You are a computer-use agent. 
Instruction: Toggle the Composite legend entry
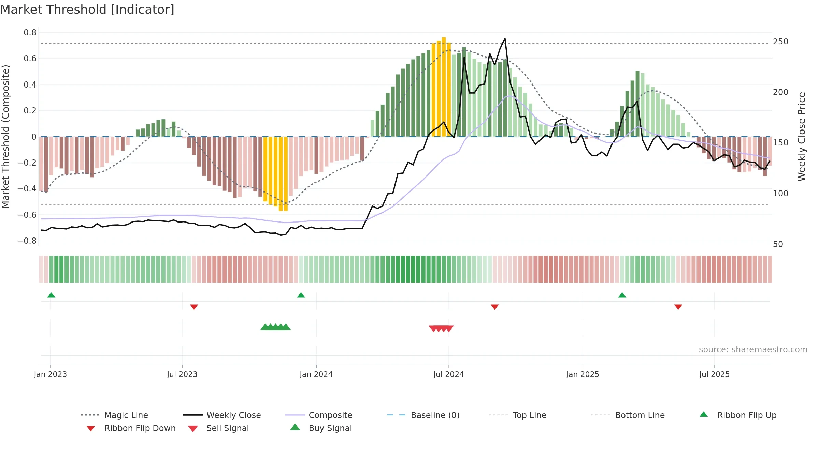(x=318, y=415)
